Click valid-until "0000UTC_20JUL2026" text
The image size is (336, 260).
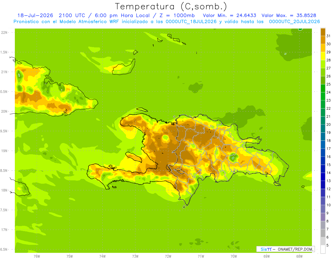[x=294, y=22]
